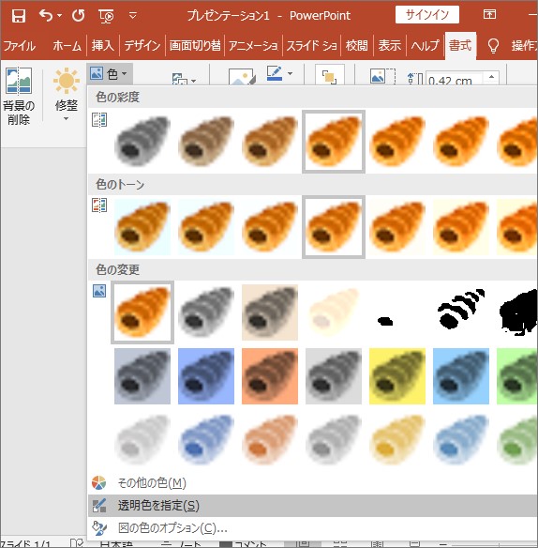The image size is (538, 548).
Task: Open the ファイル tab
Action: 19,45
